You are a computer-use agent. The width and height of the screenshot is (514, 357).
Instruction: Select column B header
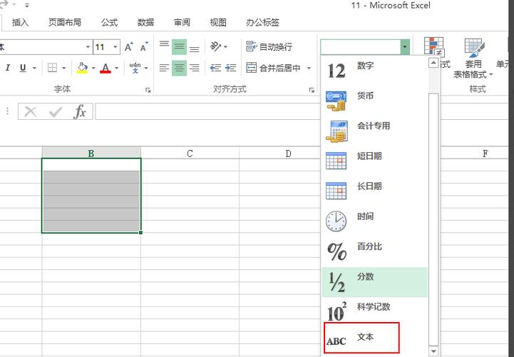pyautogui.click(x=91, y=153)
